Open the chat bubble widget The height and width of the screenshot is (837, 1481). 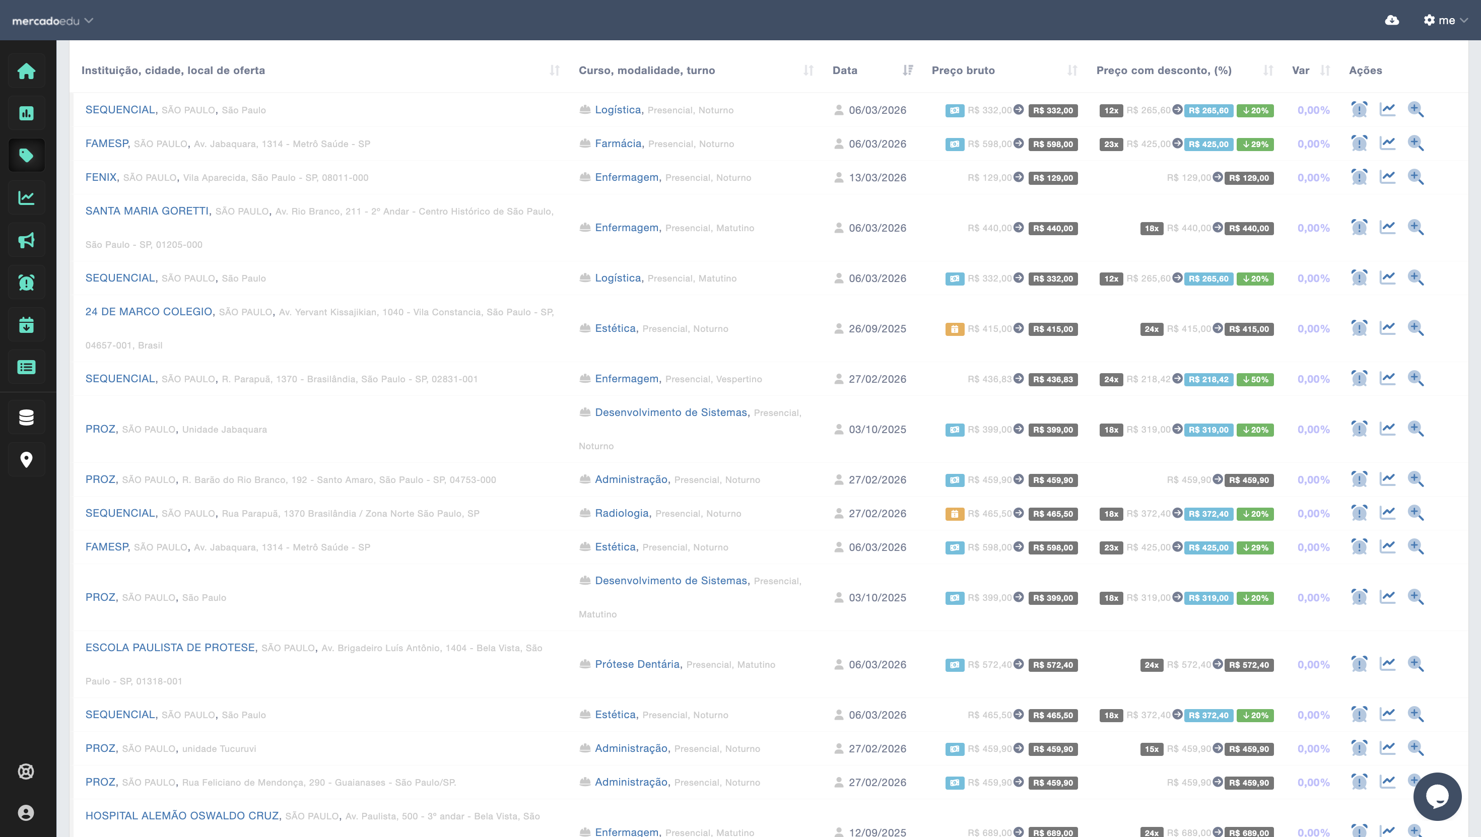(x=1437, y=797)
